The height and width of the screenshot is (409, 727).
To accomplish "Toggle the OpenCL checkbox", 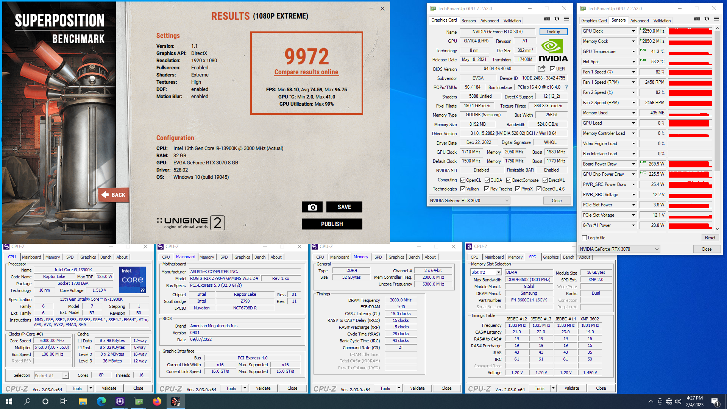I will [463, 180].
